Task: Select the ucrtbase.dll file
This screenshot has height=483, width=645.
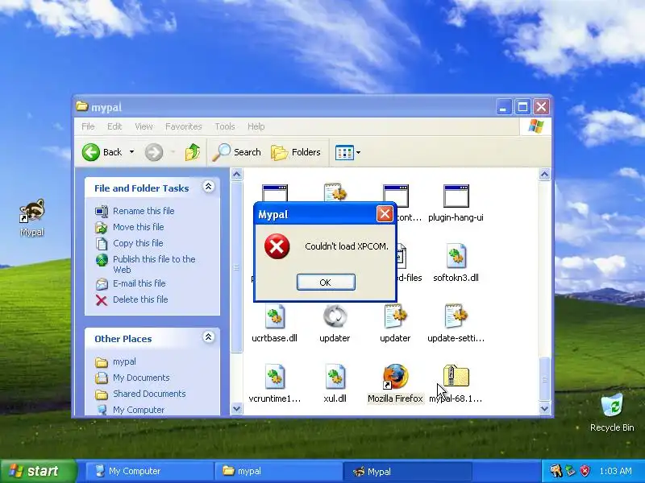Action: point(274,323)
